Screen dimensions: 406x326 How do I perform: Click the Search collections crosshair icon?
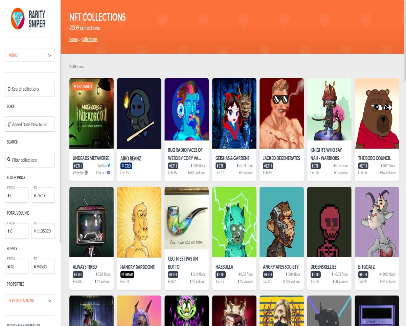(9, 89)
